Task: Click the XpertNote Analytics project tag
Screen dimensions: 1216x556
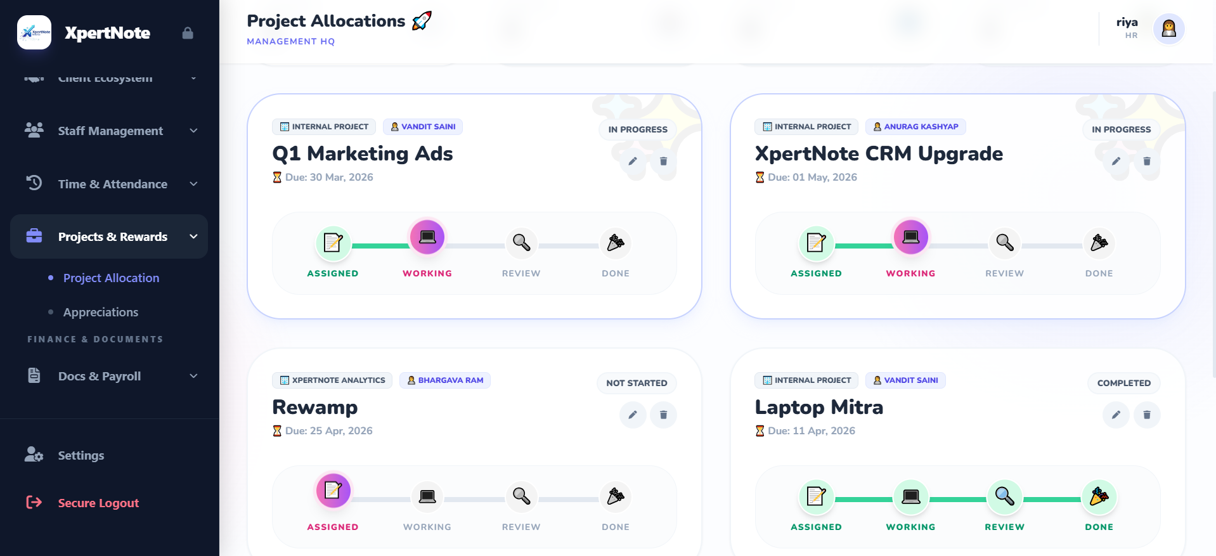Action: click(x=332, y=380)
